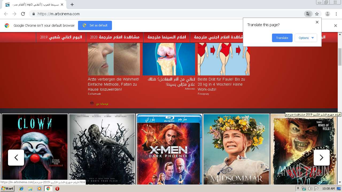Screen dimensions: 342x192
Task: Click the volume speaker tray icon
Action: [310, 189]
